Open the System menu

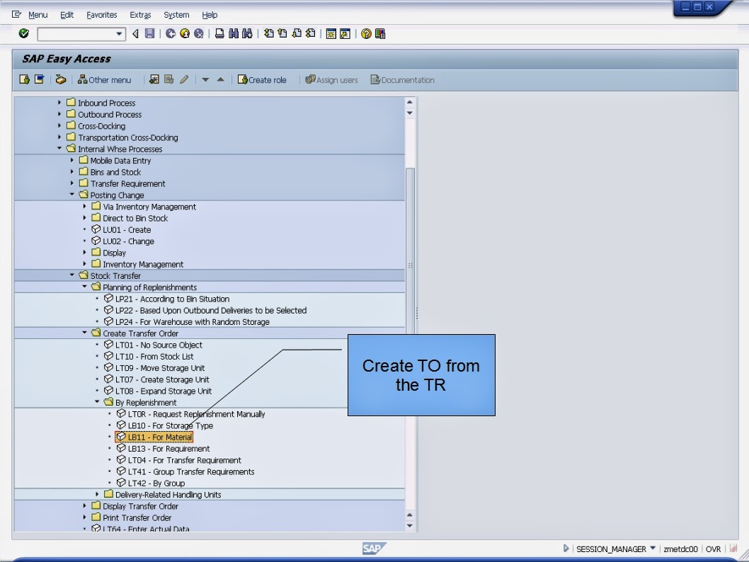pyautogui.click(x=176, y=15)
